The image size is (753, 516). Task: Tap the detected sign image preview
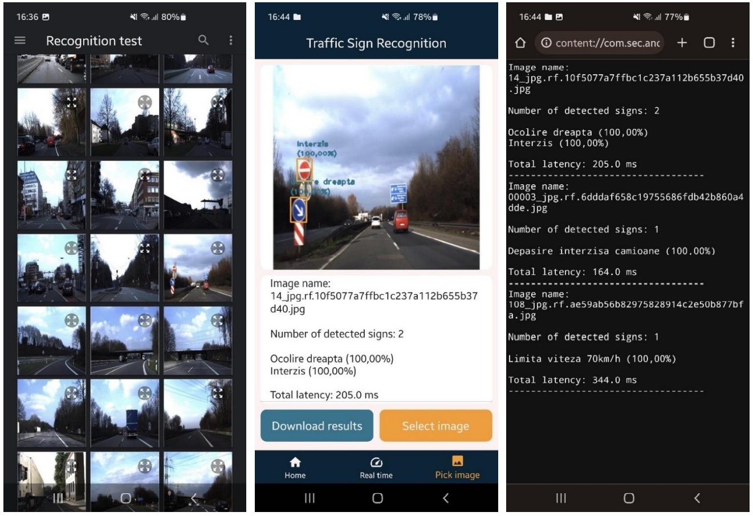point(376,167)
